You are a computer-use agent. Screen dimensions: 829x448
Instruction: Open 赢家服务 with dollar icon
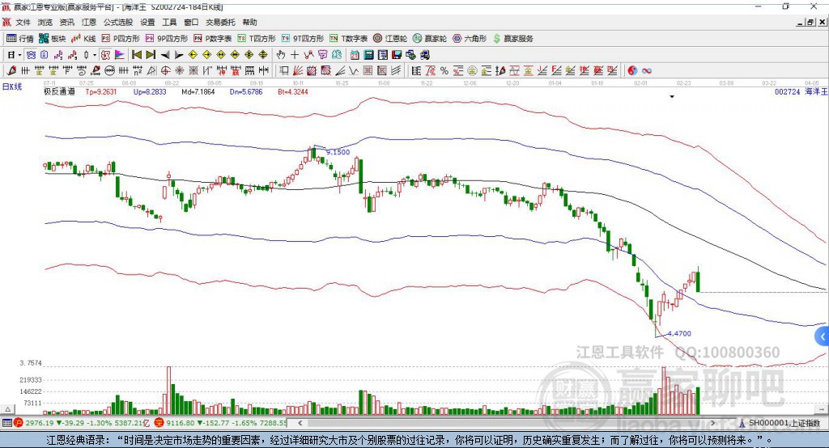point(512,39)
